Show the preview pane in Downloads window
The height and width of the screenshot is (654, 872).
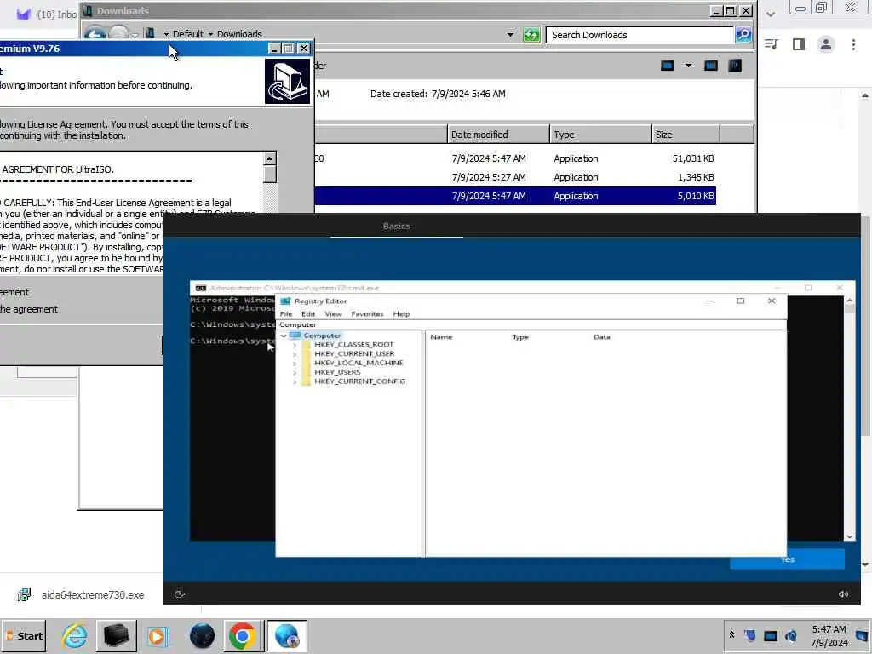(711, 66)
